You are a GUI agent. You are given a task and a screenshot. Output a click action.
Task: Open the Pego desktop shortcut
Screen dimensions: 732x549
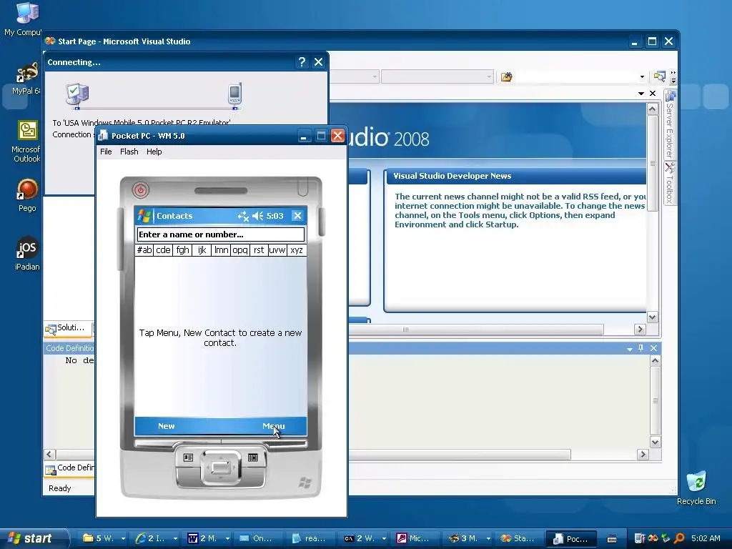[27, 196]
